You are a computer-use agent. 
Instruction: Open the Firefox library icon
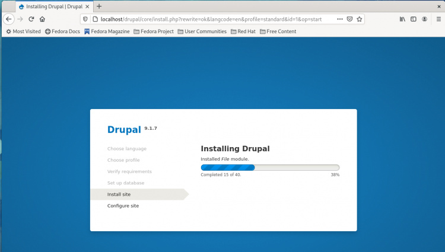[x=402, y=19]
